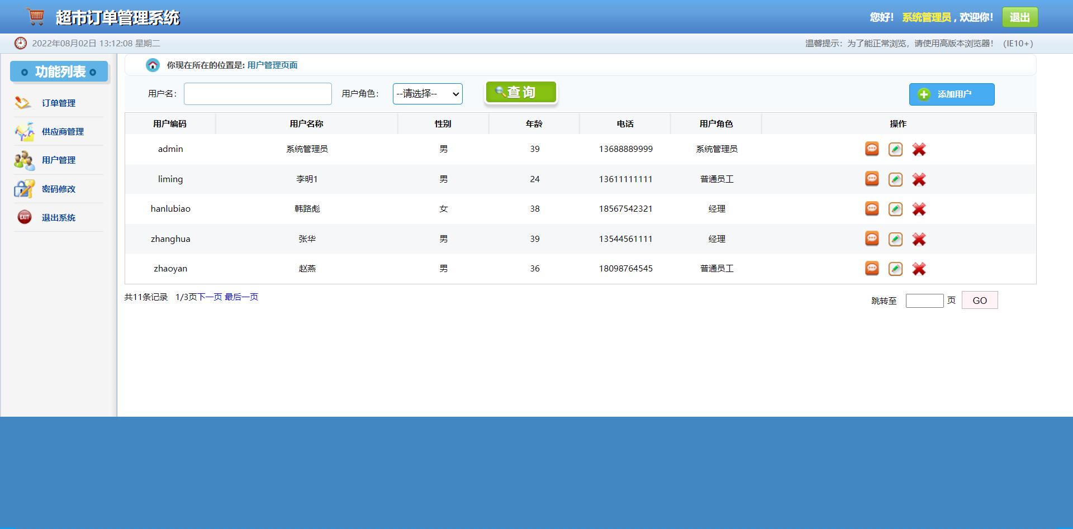The width and height of the screenshot is (1073, 529).
Task: Click the 功能列表 panel header
Action: pos(59,72)
